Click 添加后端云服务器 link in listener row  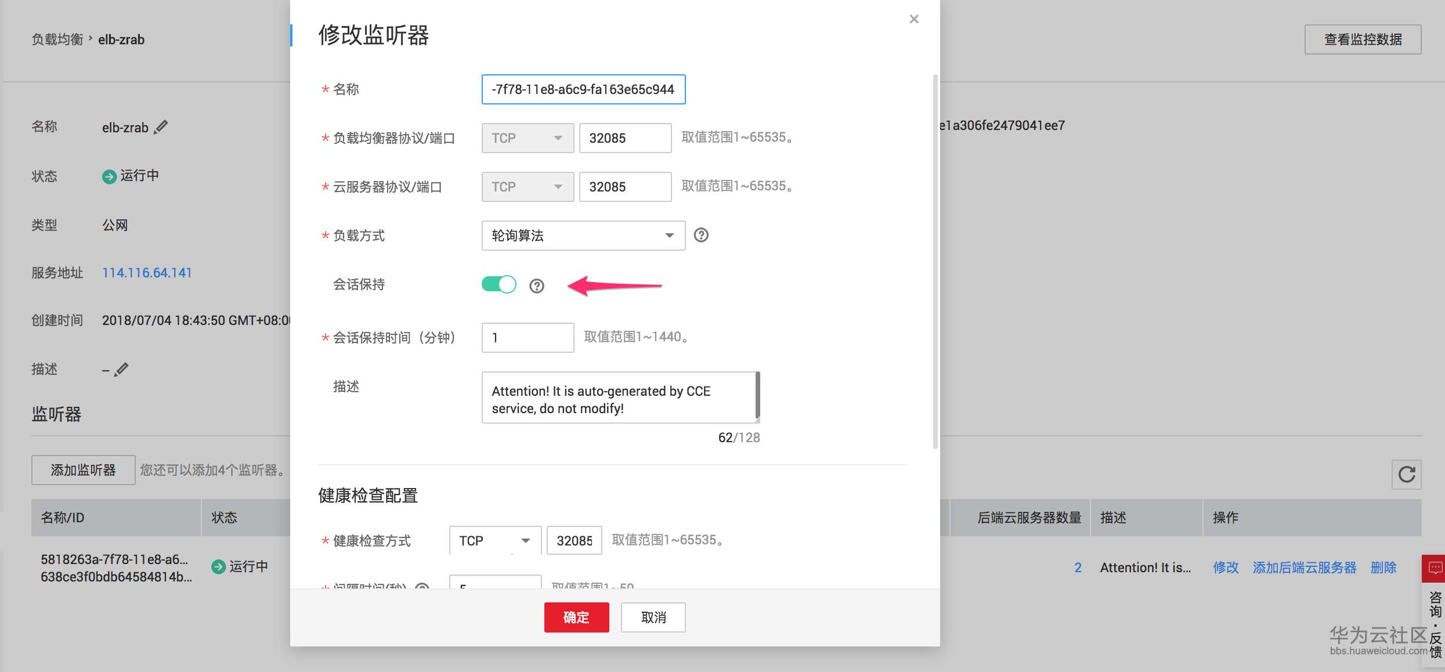1304,568
